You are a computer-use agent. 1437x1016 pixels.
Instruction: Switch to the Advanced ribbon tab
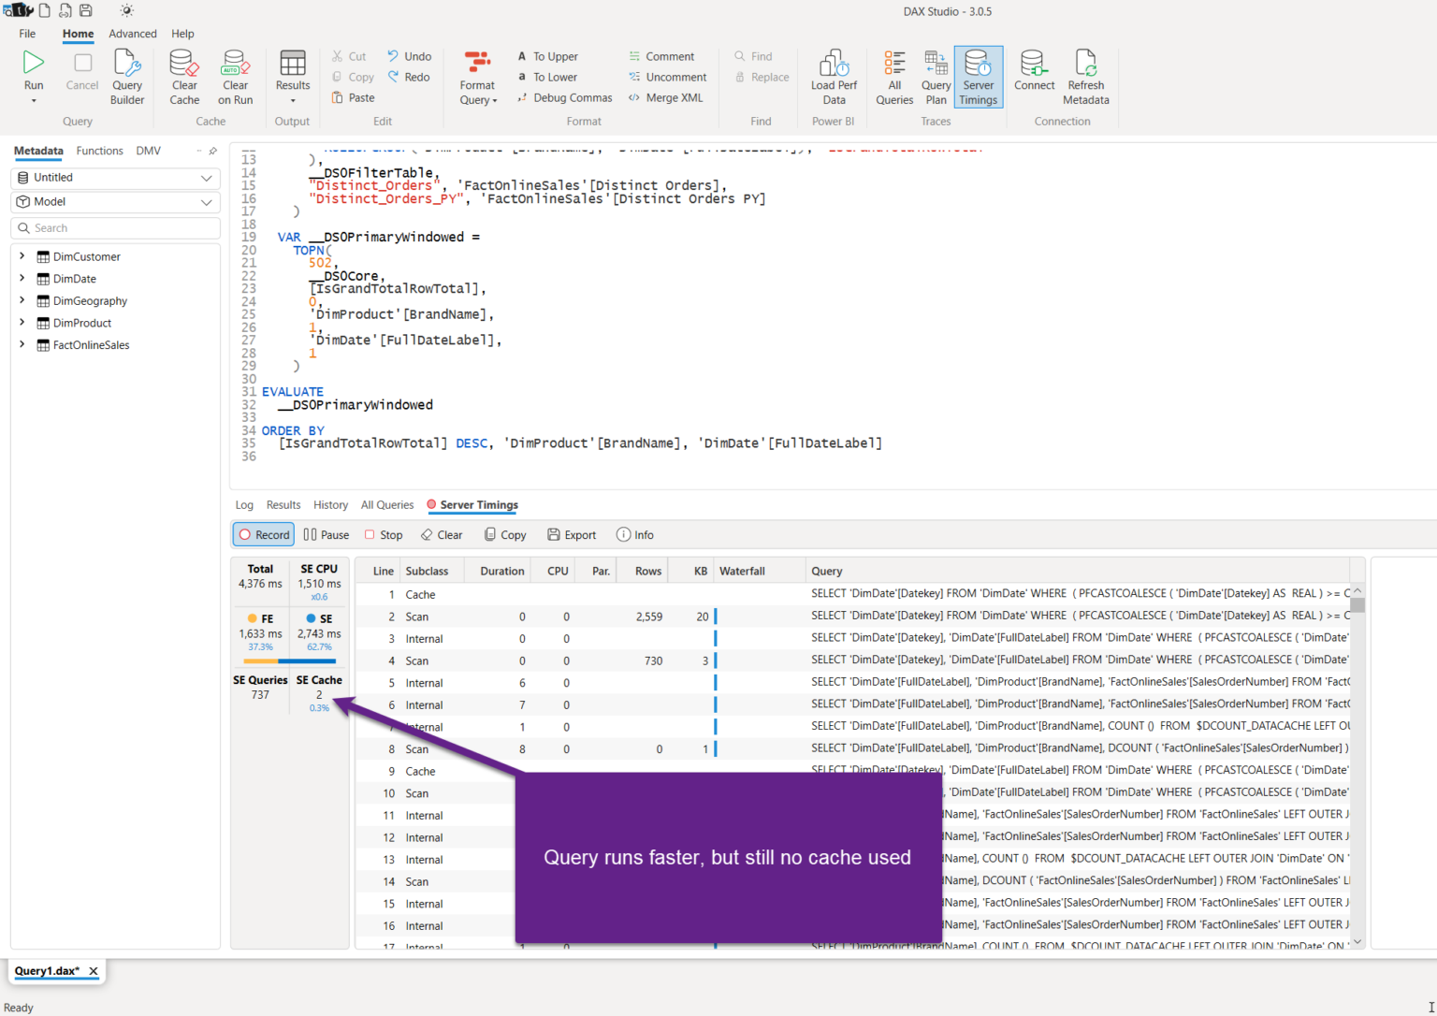click(133, 34)
